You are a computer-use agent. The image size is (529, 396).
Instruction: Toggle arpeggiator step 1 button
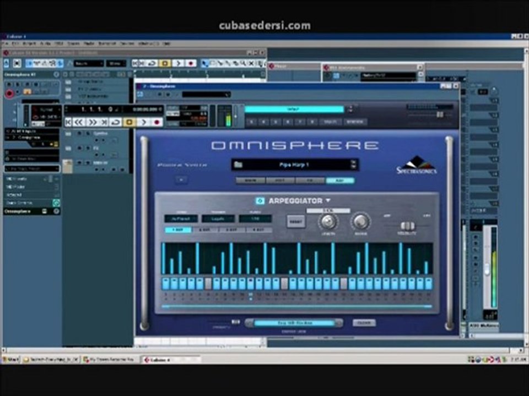tap(166, 284)
